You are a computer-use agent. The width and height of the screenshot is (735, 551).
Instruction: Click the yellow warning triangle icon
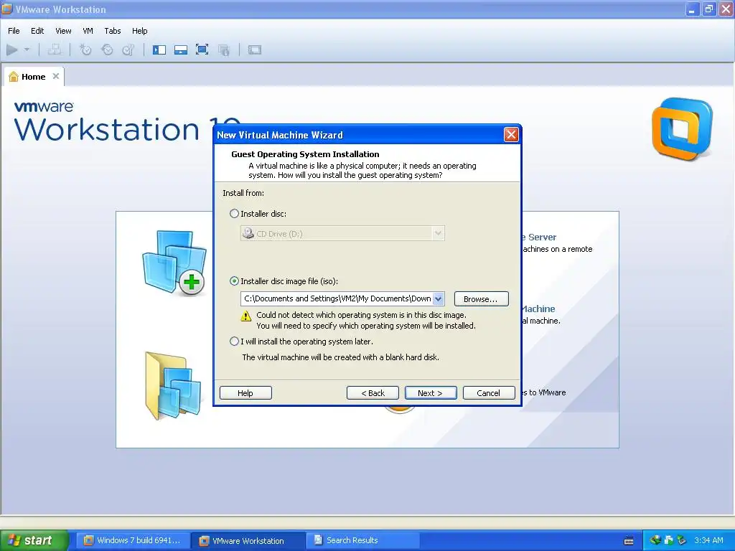pos(245,316)
